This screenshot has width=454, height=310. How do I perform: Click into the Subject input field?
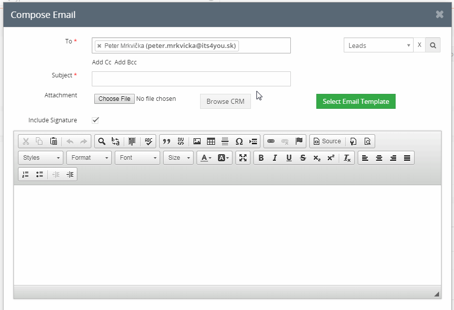[191, 79]
